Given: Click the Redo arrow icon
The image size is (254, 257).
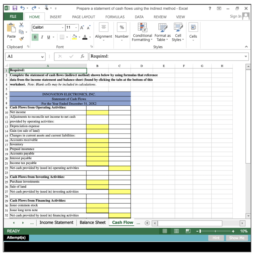Looking at the screenshot, I should pos(34,8).
